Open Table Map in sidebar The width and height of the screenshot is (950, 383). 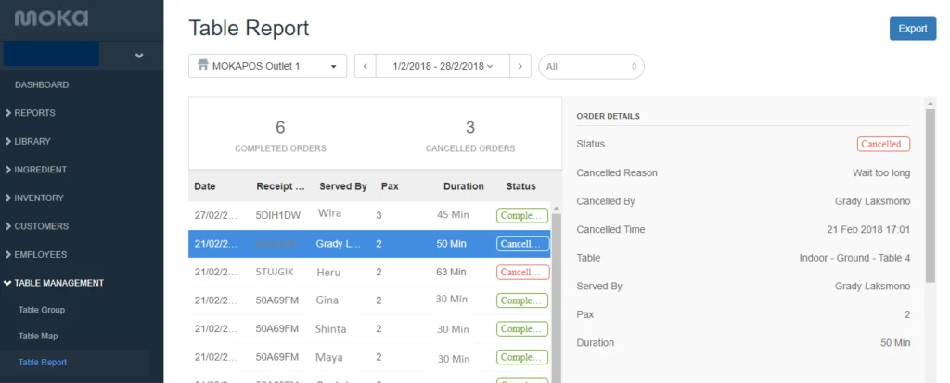click(x=38, y=336)
